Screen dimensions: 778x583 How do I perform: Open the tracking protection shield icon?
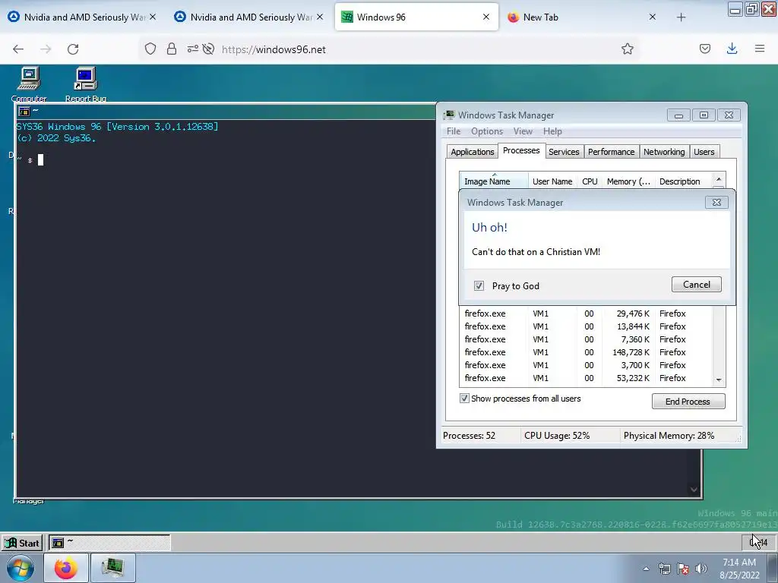150,49
